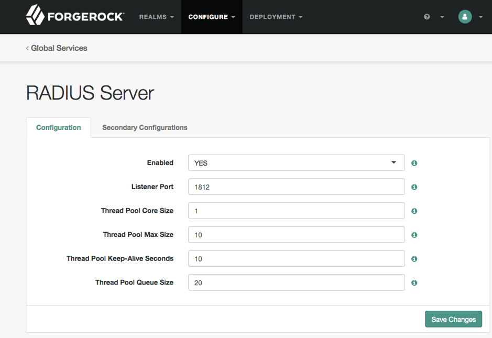Expand the help menu caret
This screenshot has width=492, height=338.
coord(442,17)
